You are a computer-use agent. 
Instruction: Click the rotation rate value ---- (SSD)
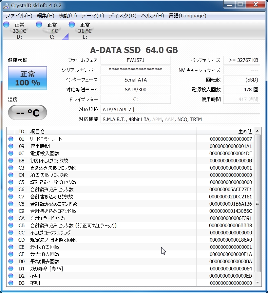coord(242,80)
